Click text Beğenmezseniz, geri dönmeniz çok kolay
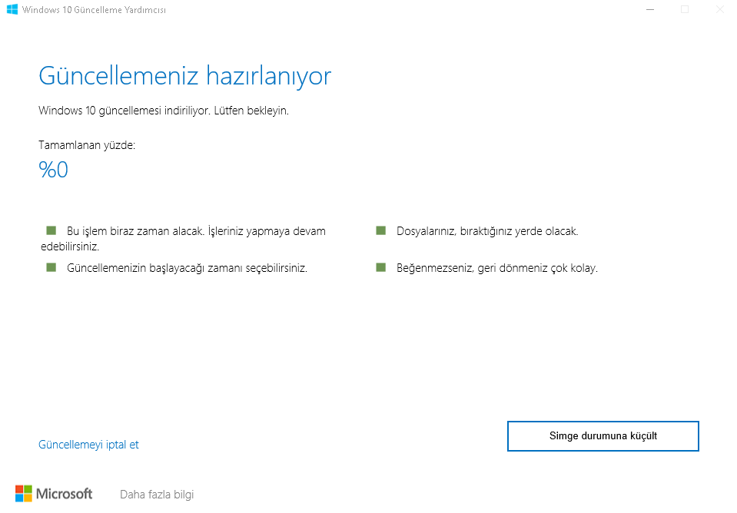 tap(497, 268)
